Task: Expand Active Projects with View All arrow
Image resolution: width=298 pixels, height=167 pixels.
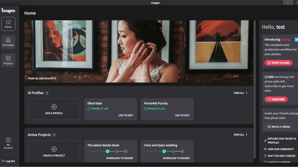Action: click(246, 135)
